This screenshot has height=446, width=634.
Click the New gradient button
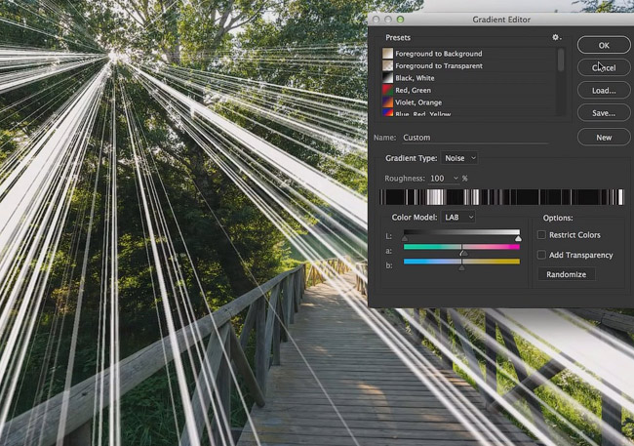(x=603, y=138)
